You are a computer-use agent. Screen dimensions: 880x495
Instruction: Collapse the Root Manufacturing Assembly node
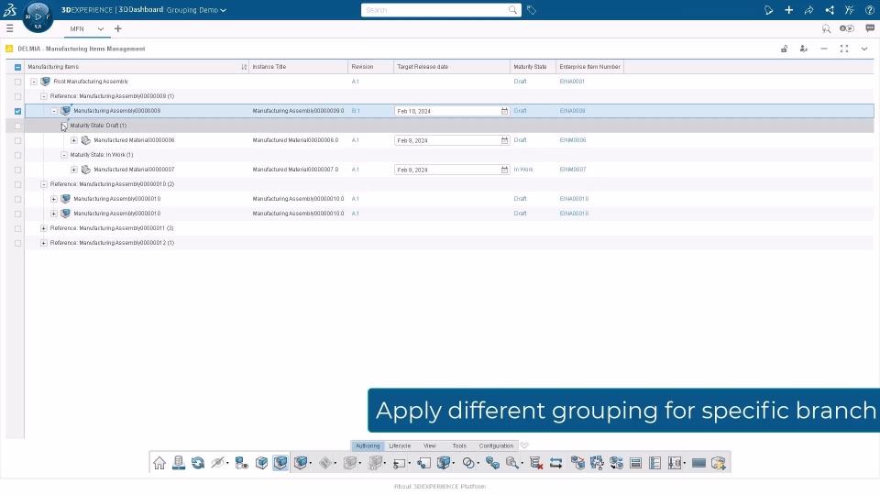34,82
